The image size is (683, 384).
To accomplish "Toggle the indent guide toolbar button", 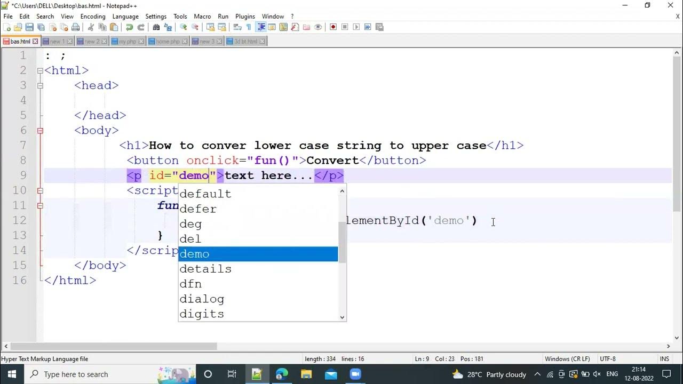I will click(261, 27).
